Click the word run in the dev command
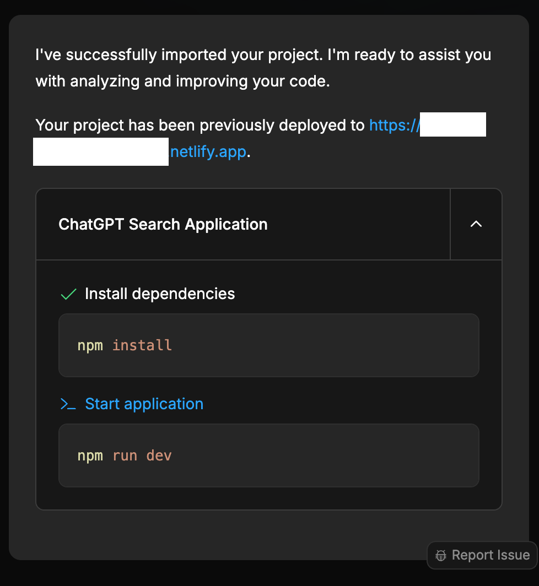 tap(125, 456)
